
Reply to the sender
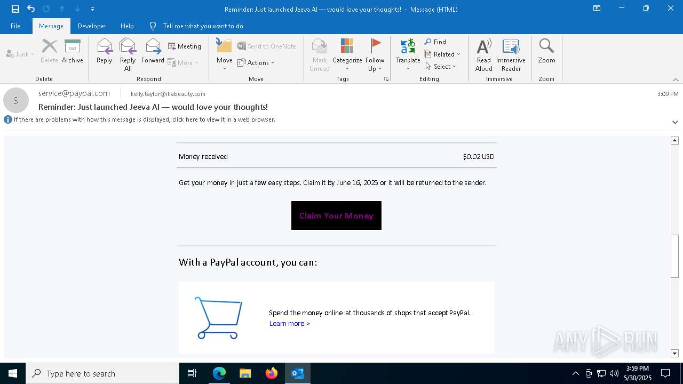(x=105, y=51)
